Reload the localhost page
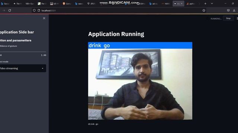This screenshot has height=133, width=238. pyautogui.click(x=10, y=11)
